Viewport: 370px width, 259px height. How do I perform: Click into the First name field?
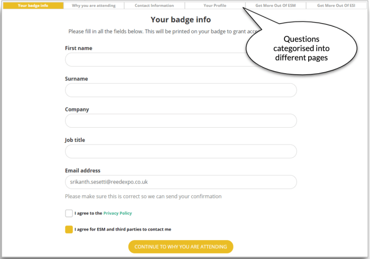click(x=159, y=60)
